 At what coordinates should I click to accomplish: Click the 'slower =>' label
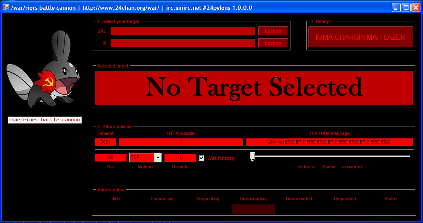pyautogui.click(x=352, y=167)
